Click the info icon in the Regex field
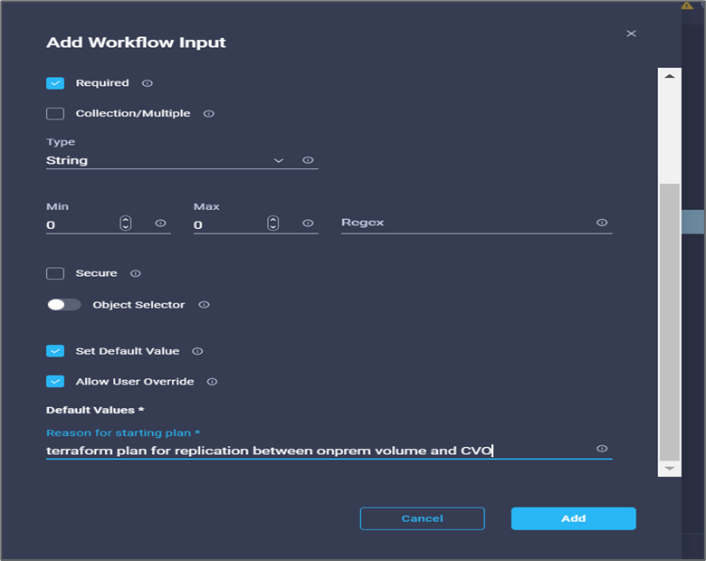The width and height of the screenshot is (706, 561). click(602, 223)
